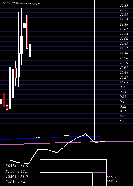The image size is (133, 186).
Task: Click the 11.83 price axis label
Action: (x=124, y=34)
